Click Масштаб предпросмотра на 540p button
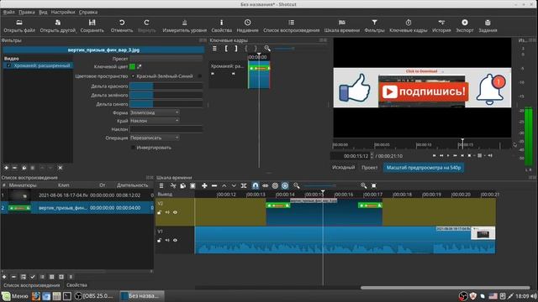538x302 pixels. 424,168
